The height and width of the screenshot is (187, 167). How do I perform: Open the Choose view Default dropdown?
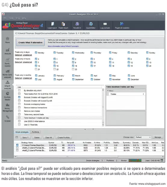pyautogui.click(x=143, y=137)
